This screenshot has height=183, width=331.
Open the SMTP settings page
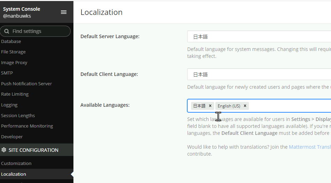tap(7, 73)
